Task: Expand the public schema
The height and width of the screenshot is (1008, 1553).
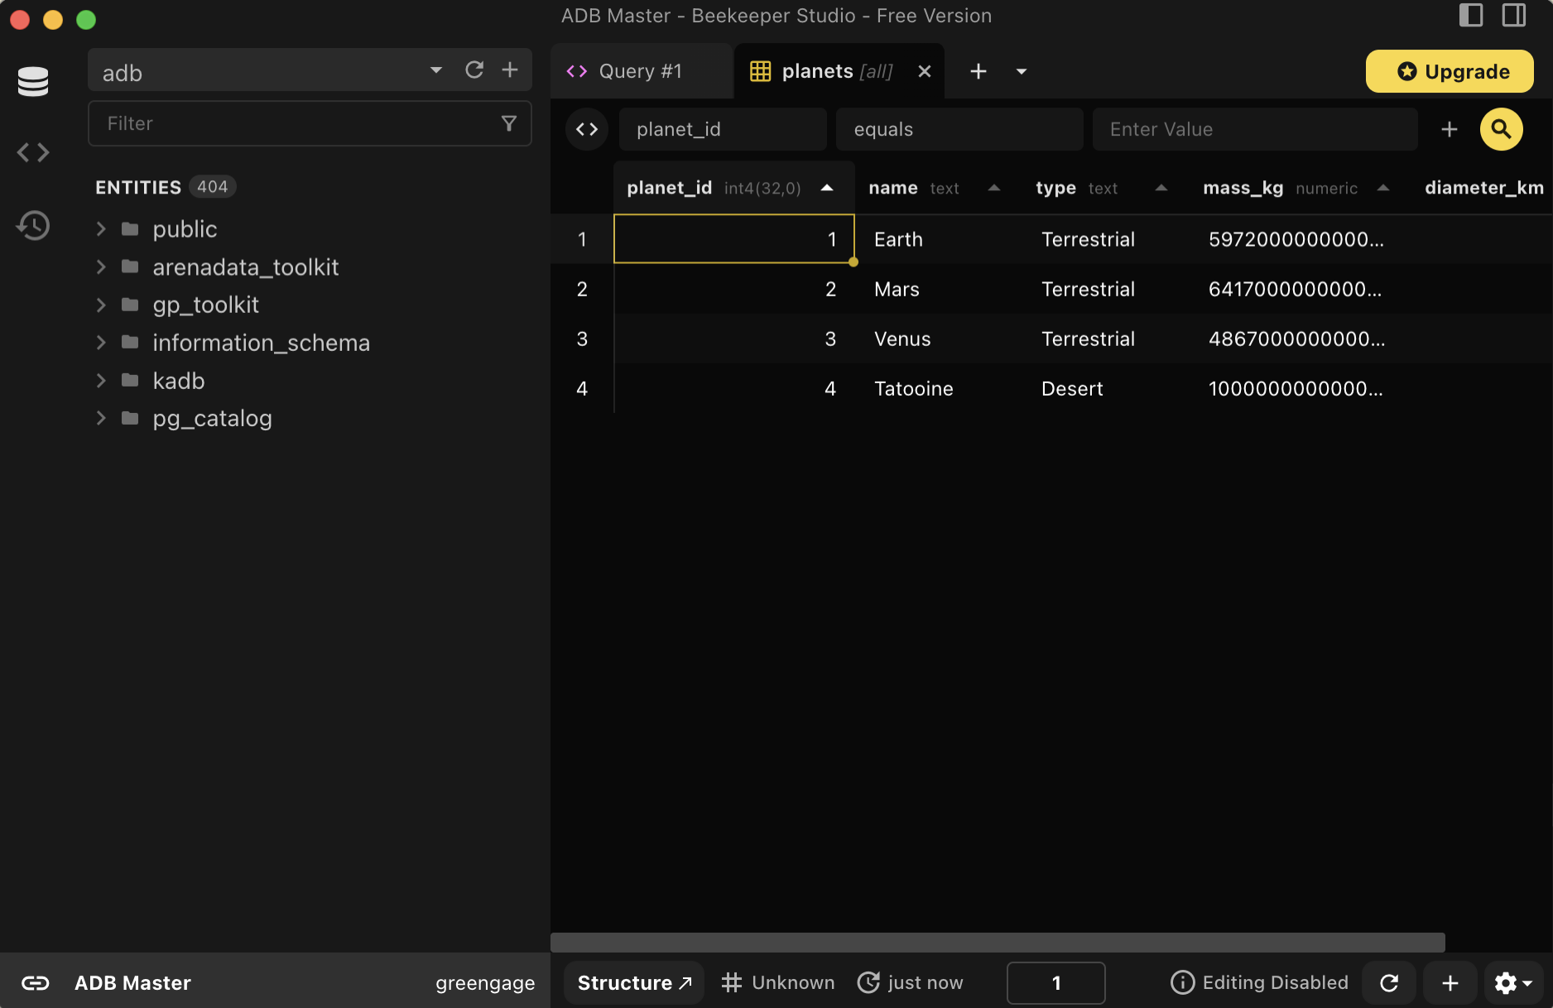Action: 101,229
